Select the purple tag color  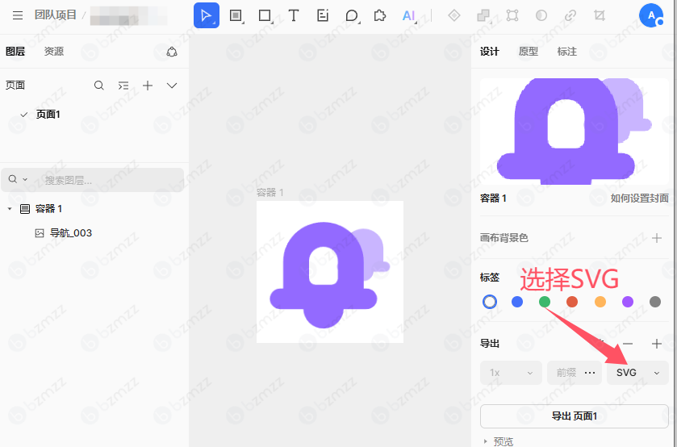(628, 302)
